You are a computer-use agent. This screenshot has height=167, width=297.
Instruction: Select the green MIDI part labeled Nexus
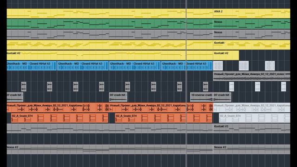click(x=252, y=24)
